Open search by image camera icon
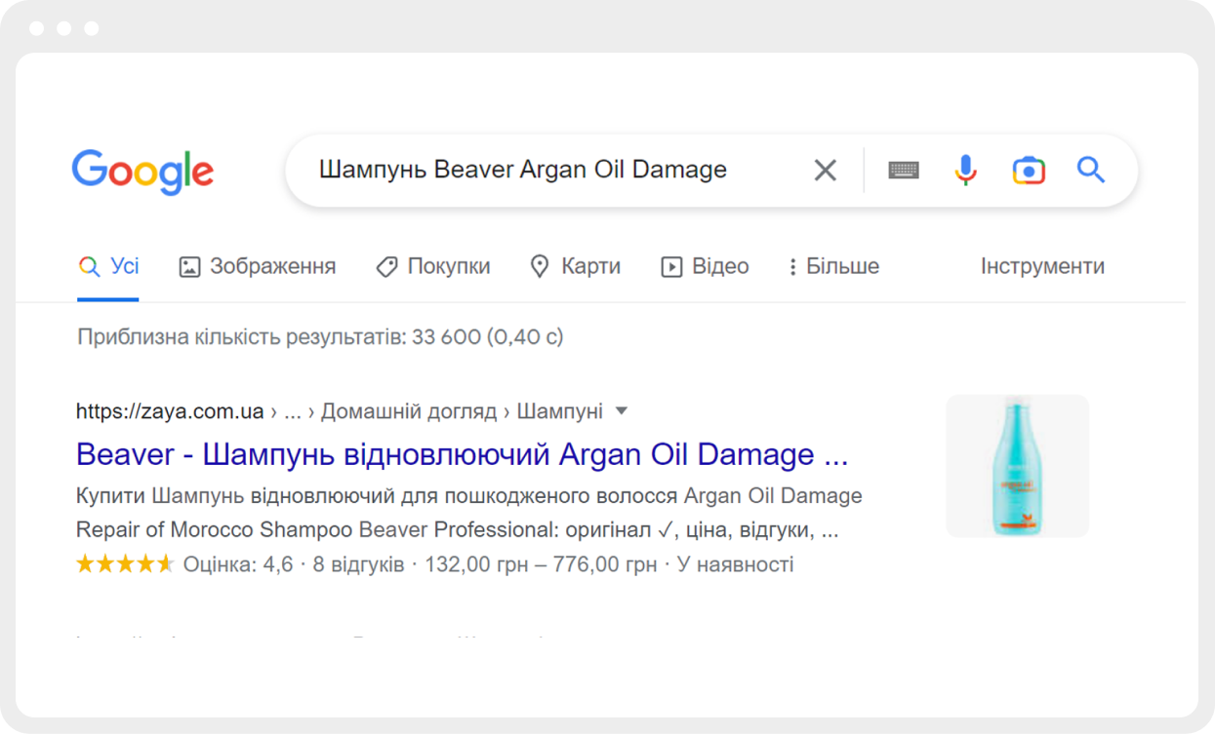This screenshot has height=735, width=1215. [x=1029, y=170]
